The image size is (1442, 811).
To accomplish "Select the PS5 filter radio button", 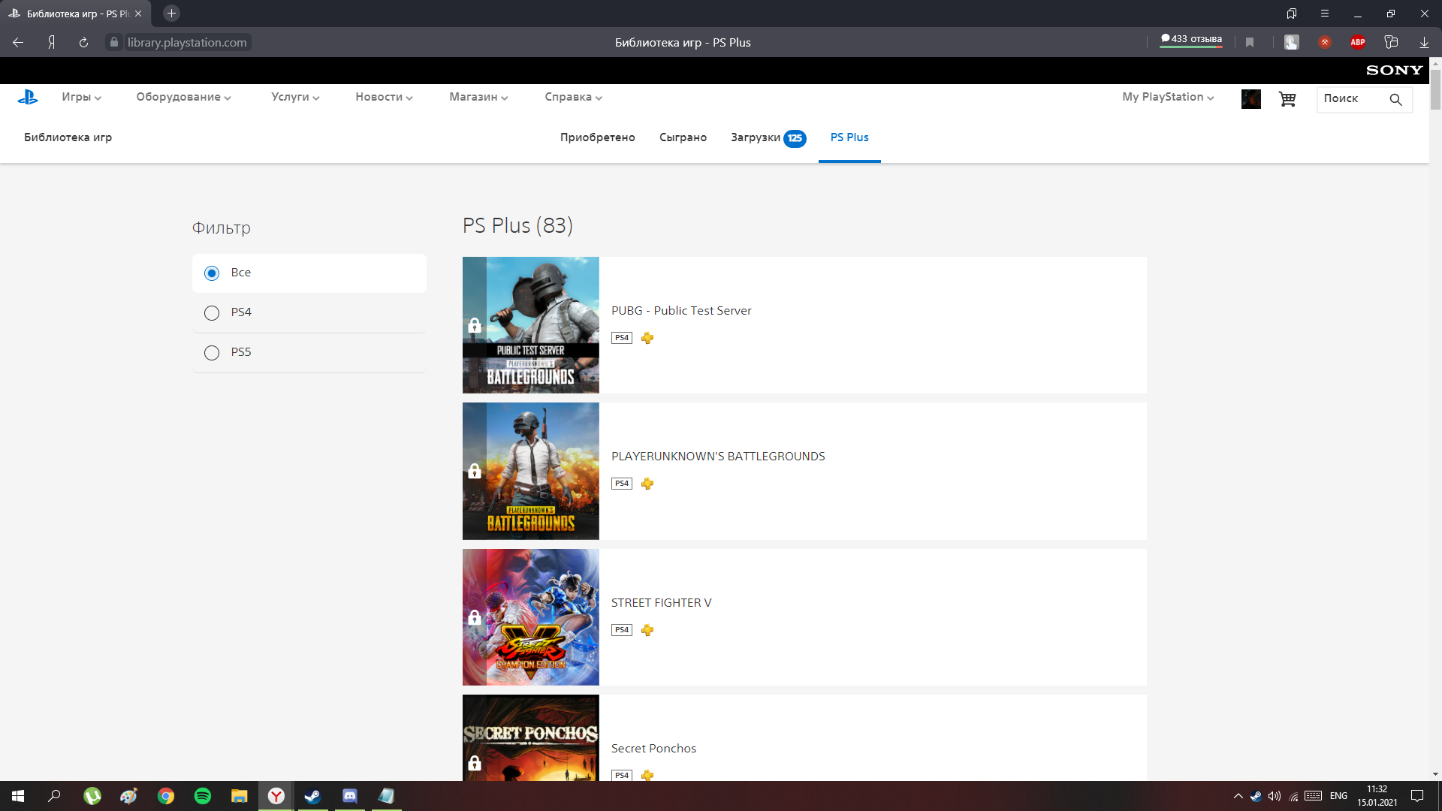I will click(212, 353).
